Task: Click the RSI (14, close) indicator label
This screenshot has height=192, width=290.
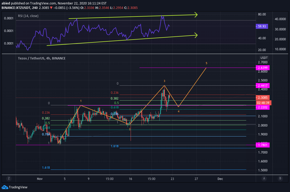Action: (28, 16)
